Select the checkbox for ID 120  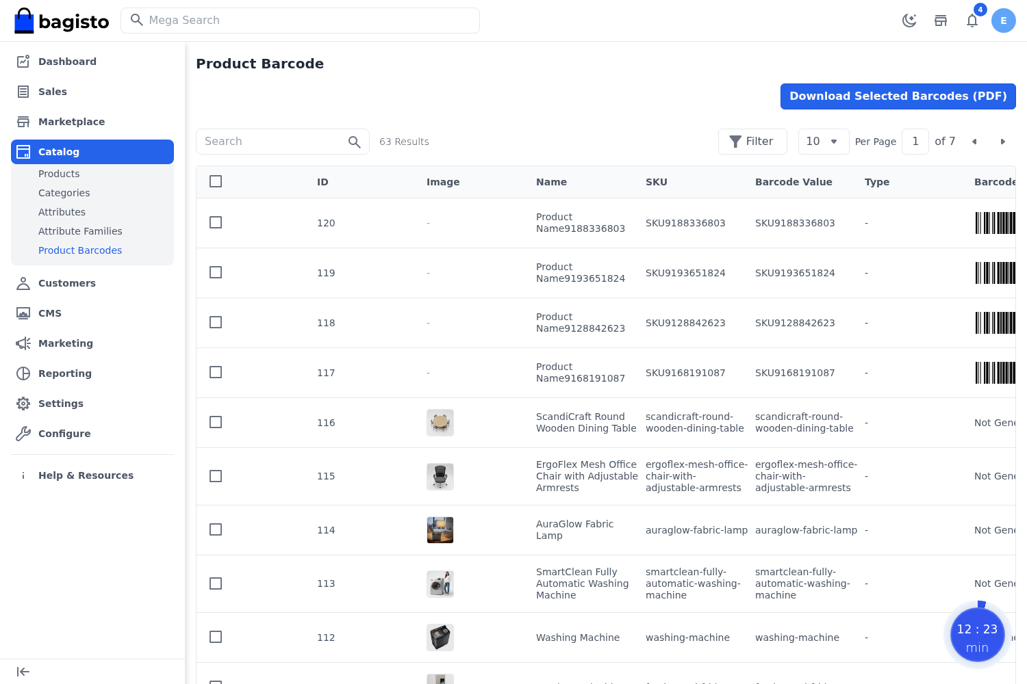216,222
